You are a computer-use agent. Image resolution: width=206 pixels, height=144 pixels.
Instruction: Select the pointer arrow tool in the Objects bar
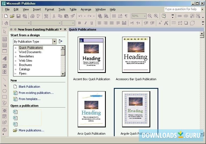click(x=5, y=32)
